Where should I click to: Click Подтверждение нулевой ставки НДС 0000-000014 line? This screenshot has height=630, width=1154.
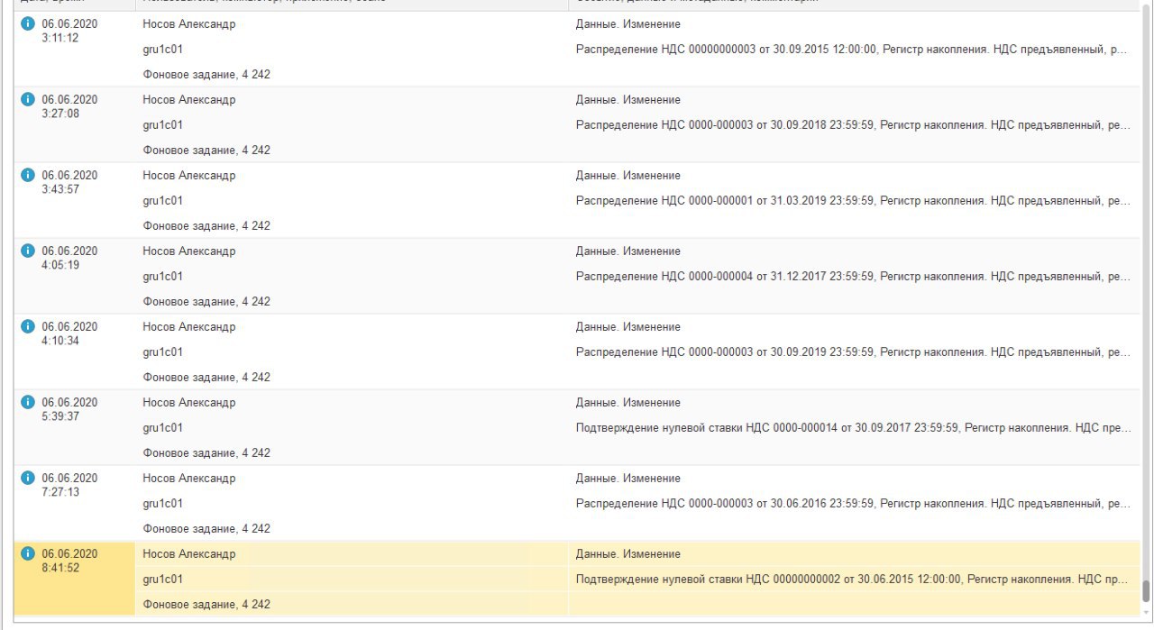pyautogui.click(x=851, y=428)
